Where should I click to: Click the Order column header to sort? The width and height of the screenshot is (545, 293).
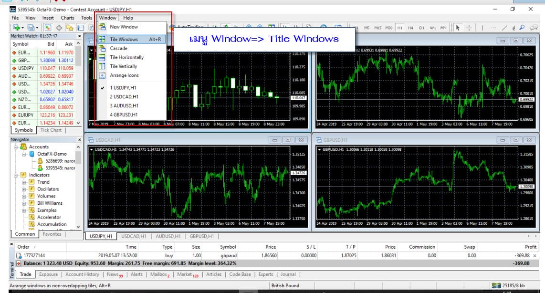click(x=23, y=247)
